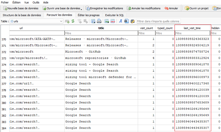Click Nouvelle base de données button

click(21, 8)
